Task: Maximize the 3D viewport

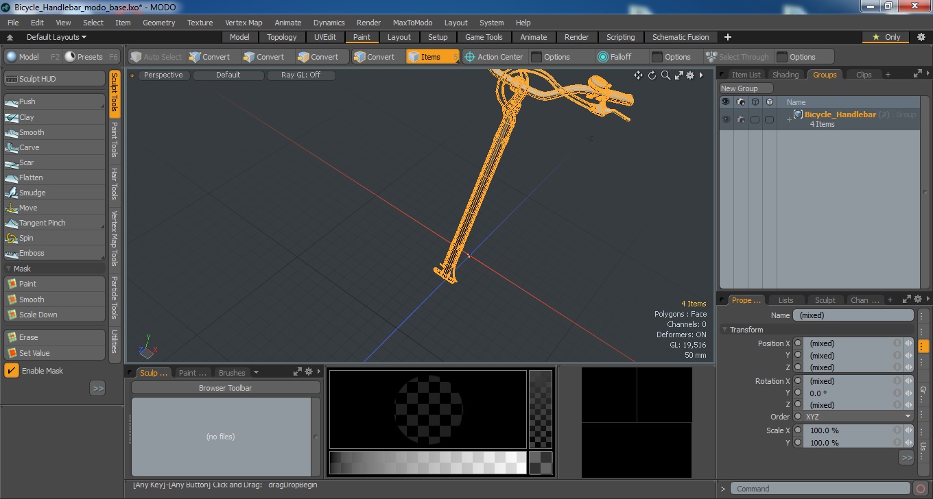Action: (678, 75)
